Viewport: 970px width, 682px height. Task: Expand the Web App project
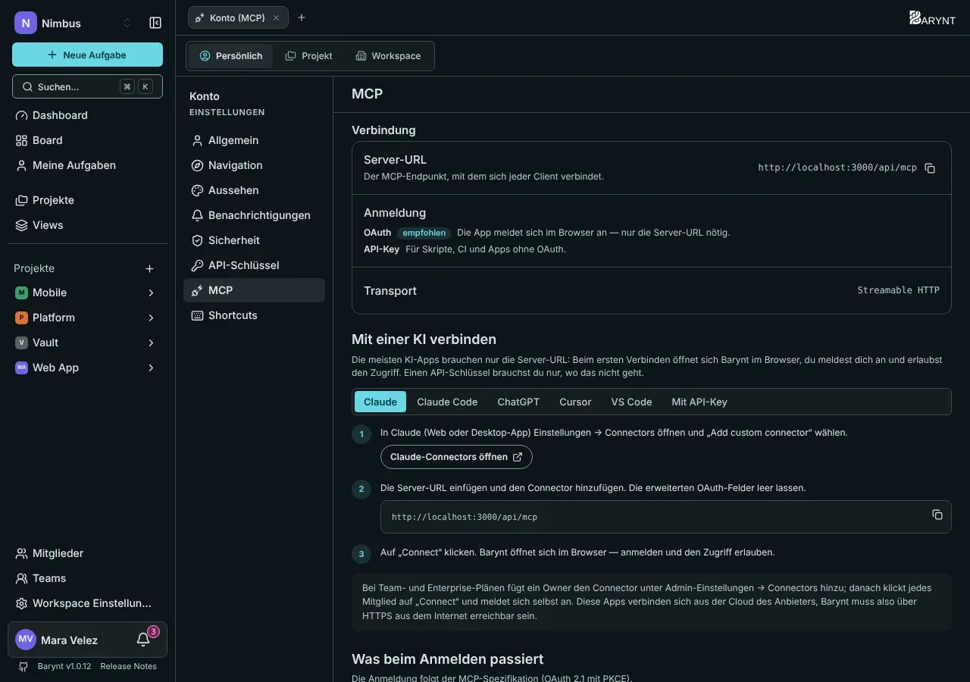click(x=151, y=368)
